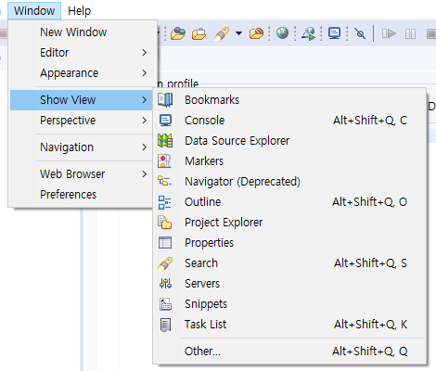Click the brown folder toolbar icon
This screenshot has height=371, width=436.
pyautogui.click(x=256, y=33)
